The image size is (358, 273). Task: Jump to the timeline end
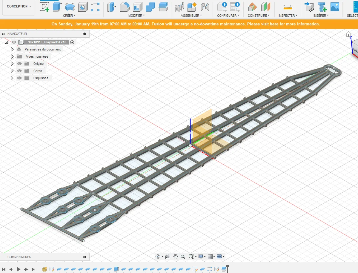click(x=33, y=269)
